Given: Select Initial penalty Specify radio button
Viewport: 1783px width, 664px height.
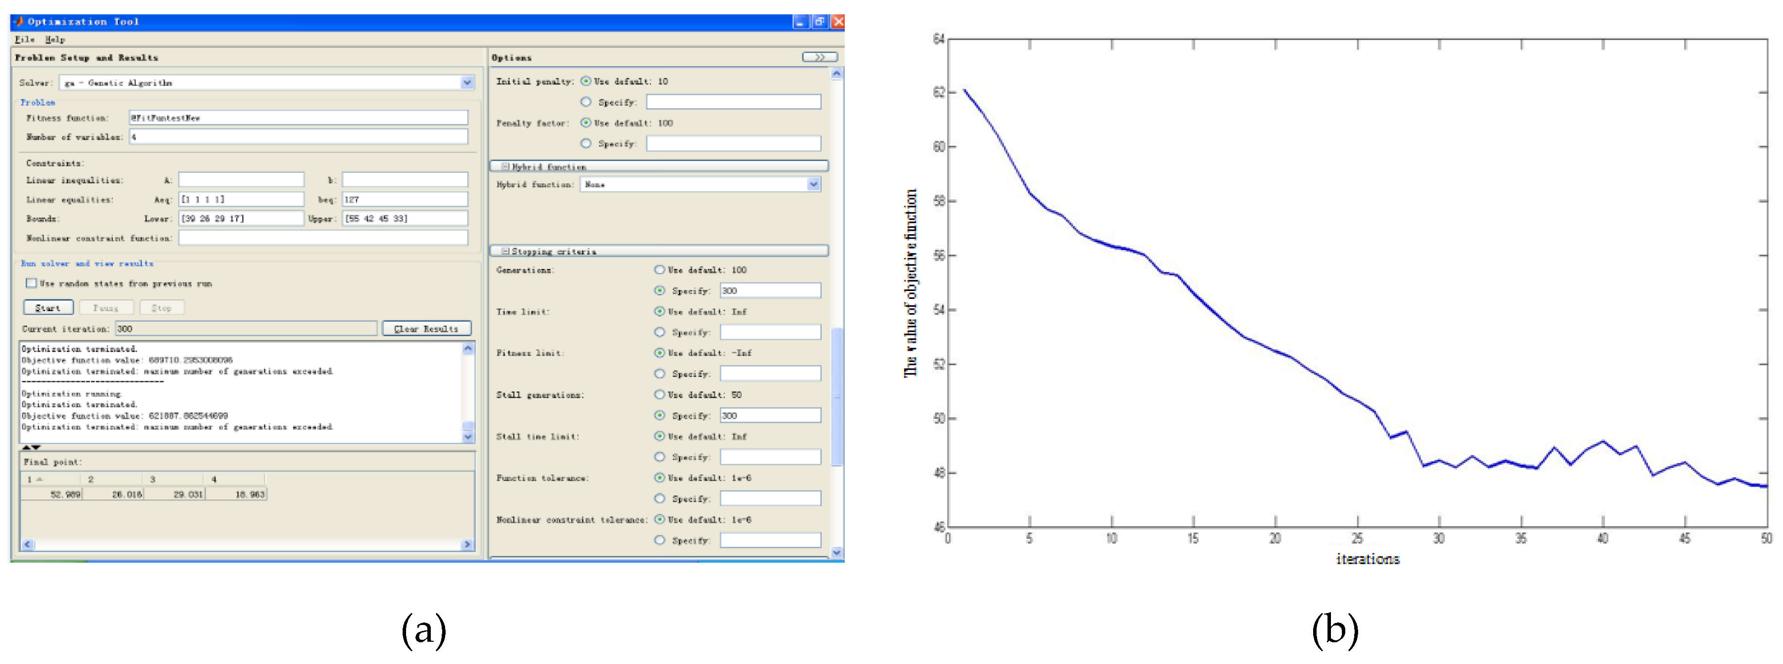Looking at the screenshot, I should tap(586, 102).
